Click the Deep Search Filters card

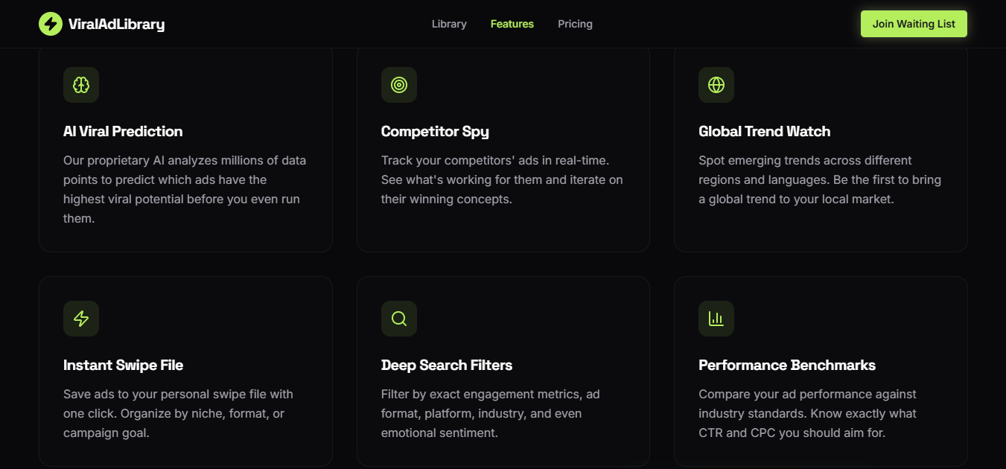coord(503,372)
